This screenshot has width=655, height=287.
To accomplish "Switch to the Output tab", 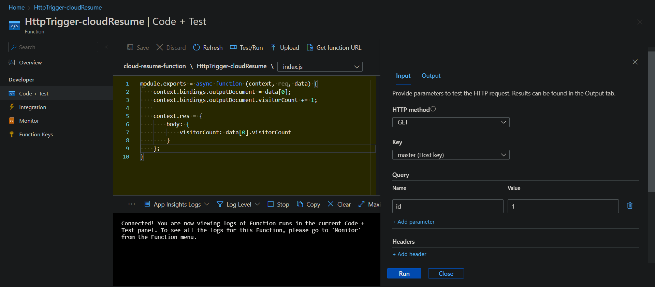I will pyautogui.click(x=431, y=76).
